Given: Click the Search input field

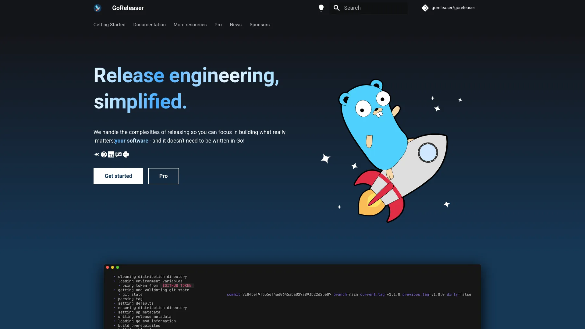Looking at the screenshot, I should pos(368,8).
